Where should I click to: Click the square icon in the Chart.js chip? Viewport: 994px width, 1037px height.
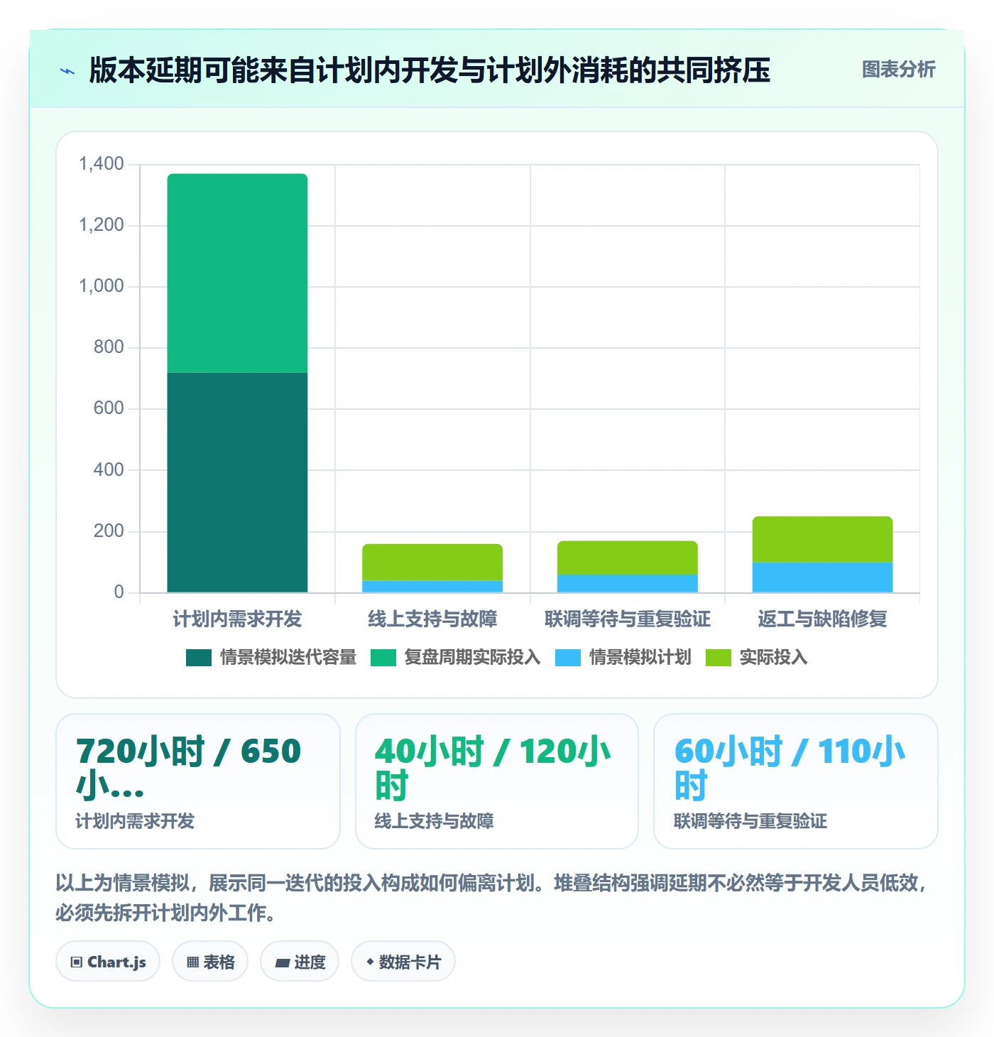pos(77,962)
